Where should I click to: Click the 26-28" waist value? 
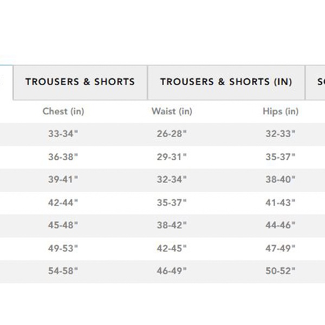172,134
